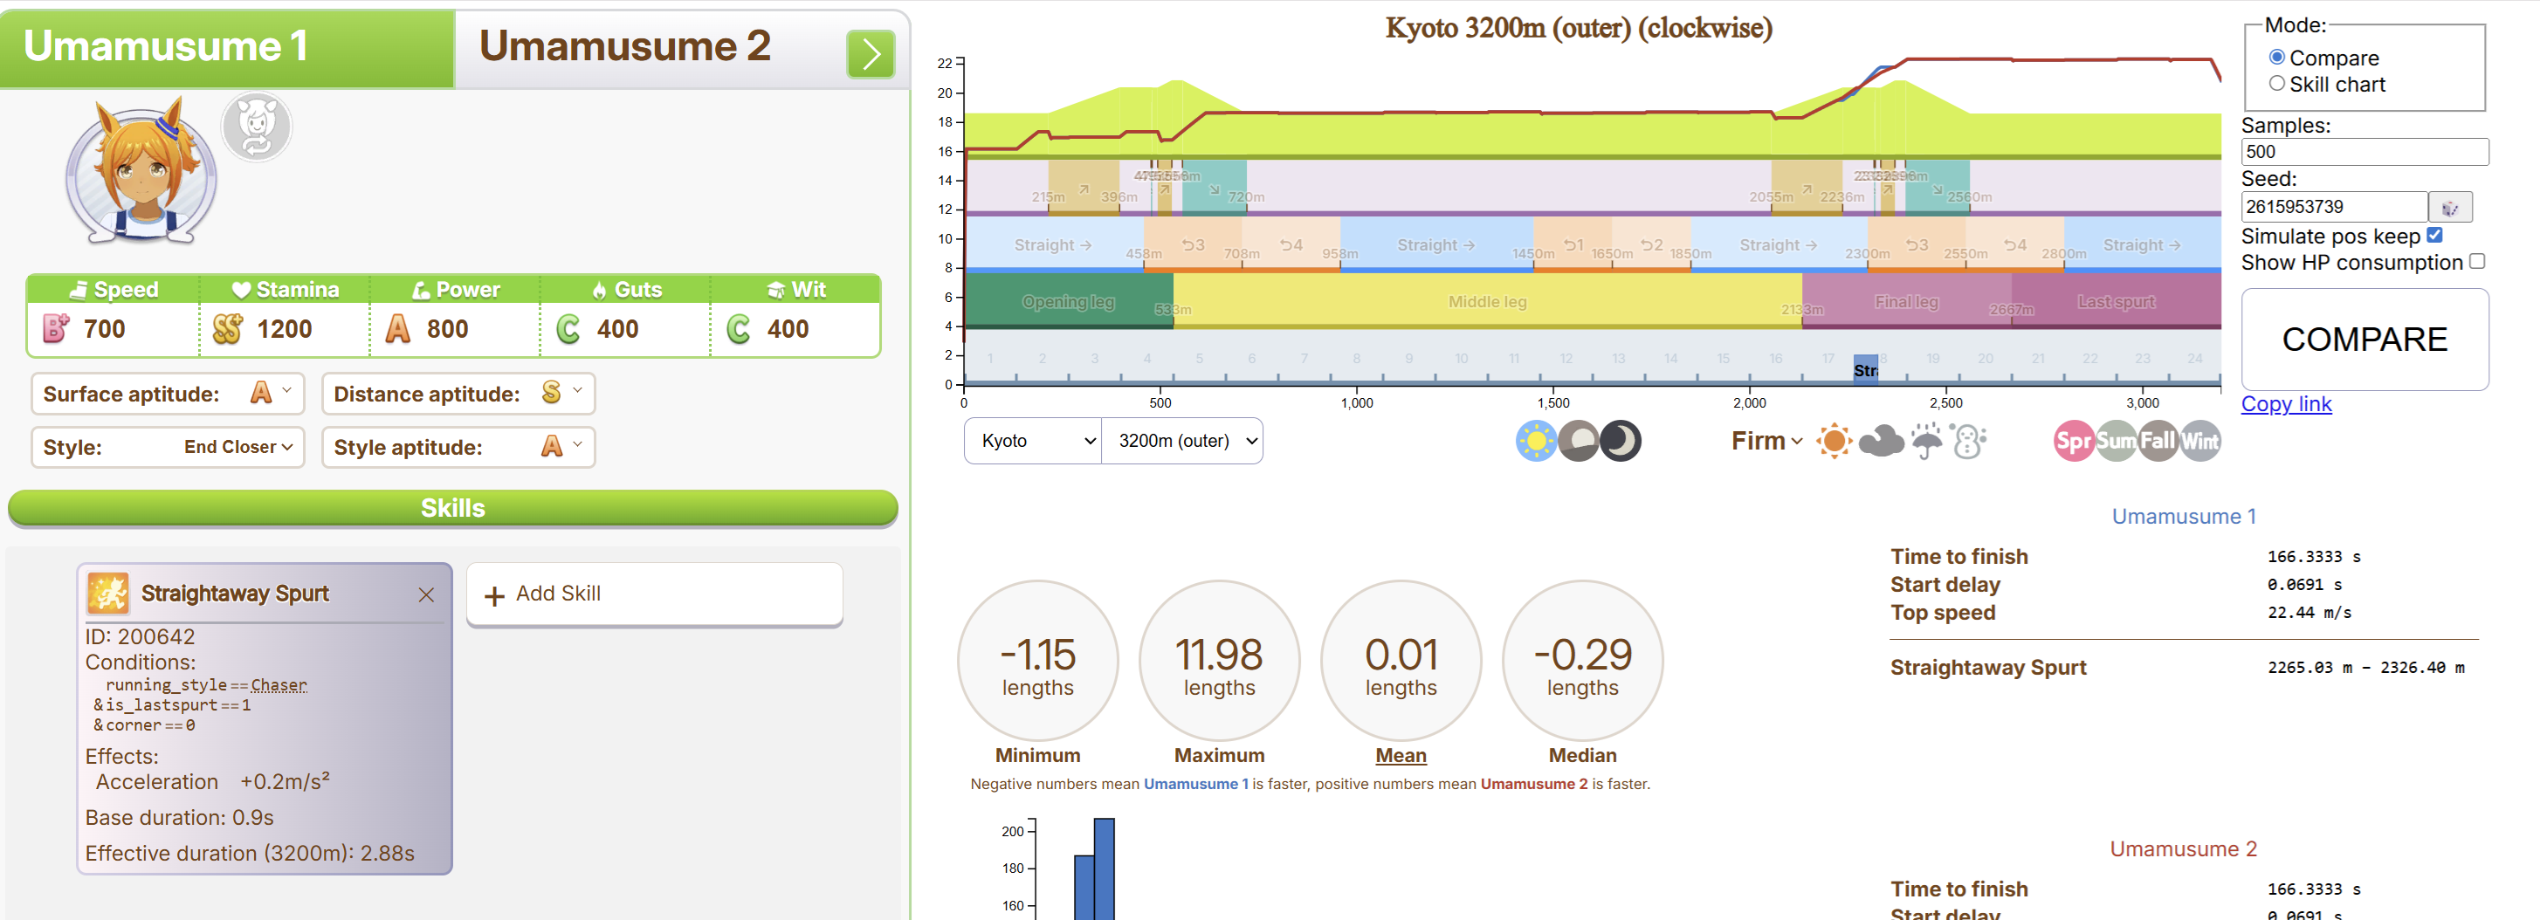Switch to Umamusume 1 tab
This screenshot has height=920, width=2540.
point(227,47)
